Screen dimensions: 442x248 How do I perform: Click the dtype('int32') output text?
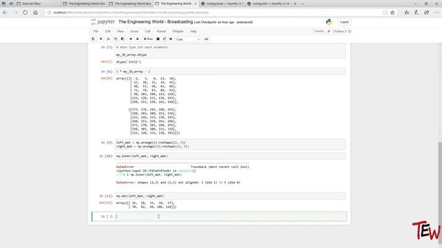128,62
